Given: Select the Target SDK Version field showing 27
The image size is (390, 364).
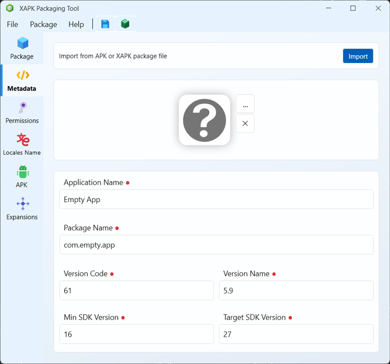Looking at the screenshot, I should pos(296,334).
